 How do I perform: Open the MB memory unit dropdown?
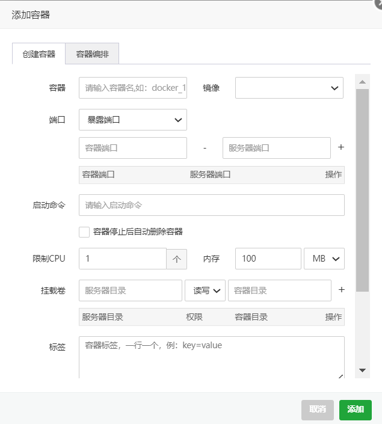(x=324, y=259)
